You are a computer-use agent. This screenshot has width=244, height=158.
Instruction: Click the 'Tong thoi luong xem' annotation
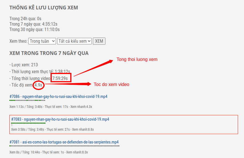click(137, 59)
